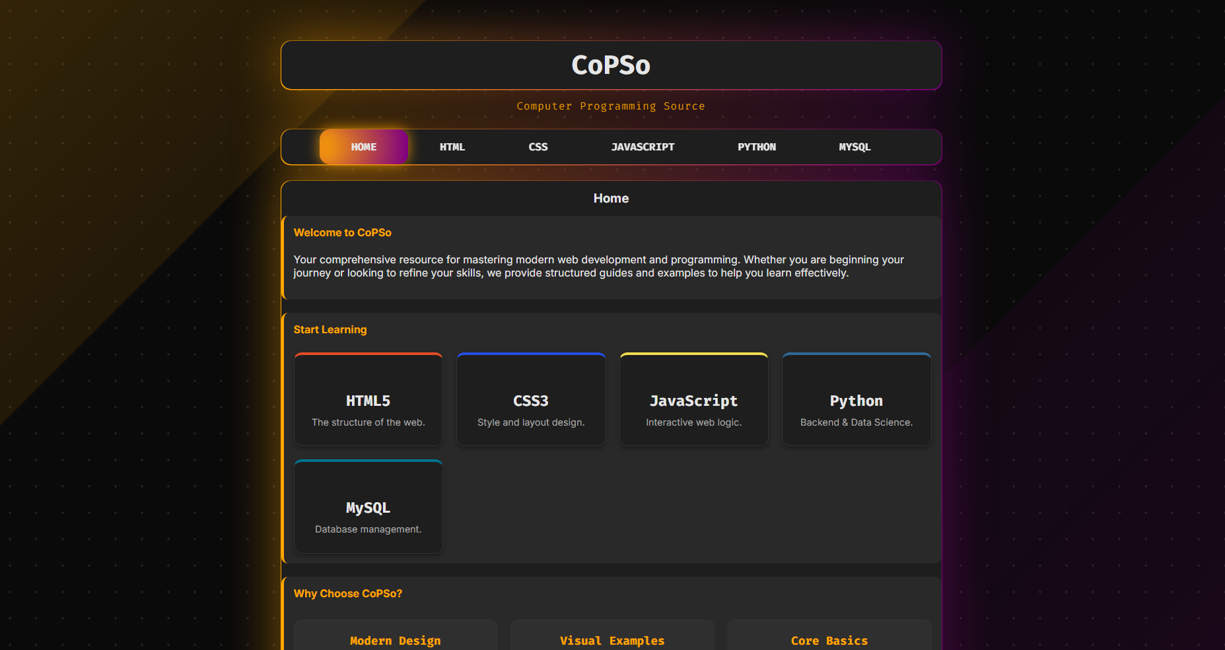
Task: Switch to the HTML tab
Action: [452, 146]
